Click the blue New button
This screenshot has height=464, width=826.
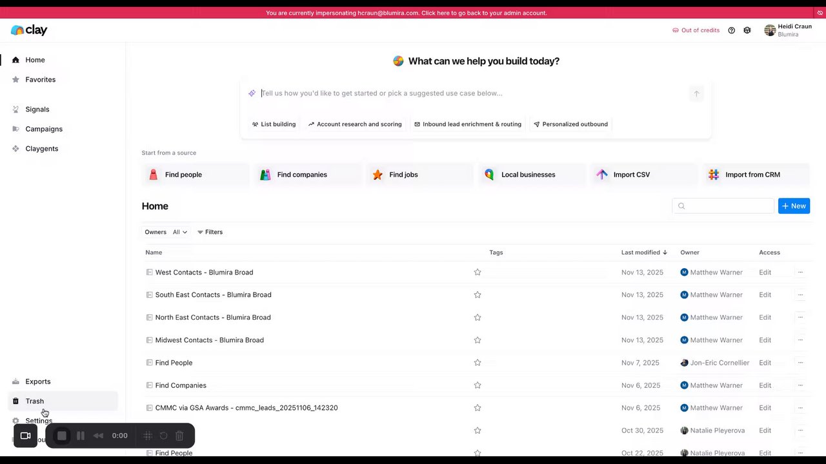(x=794, y=206)
